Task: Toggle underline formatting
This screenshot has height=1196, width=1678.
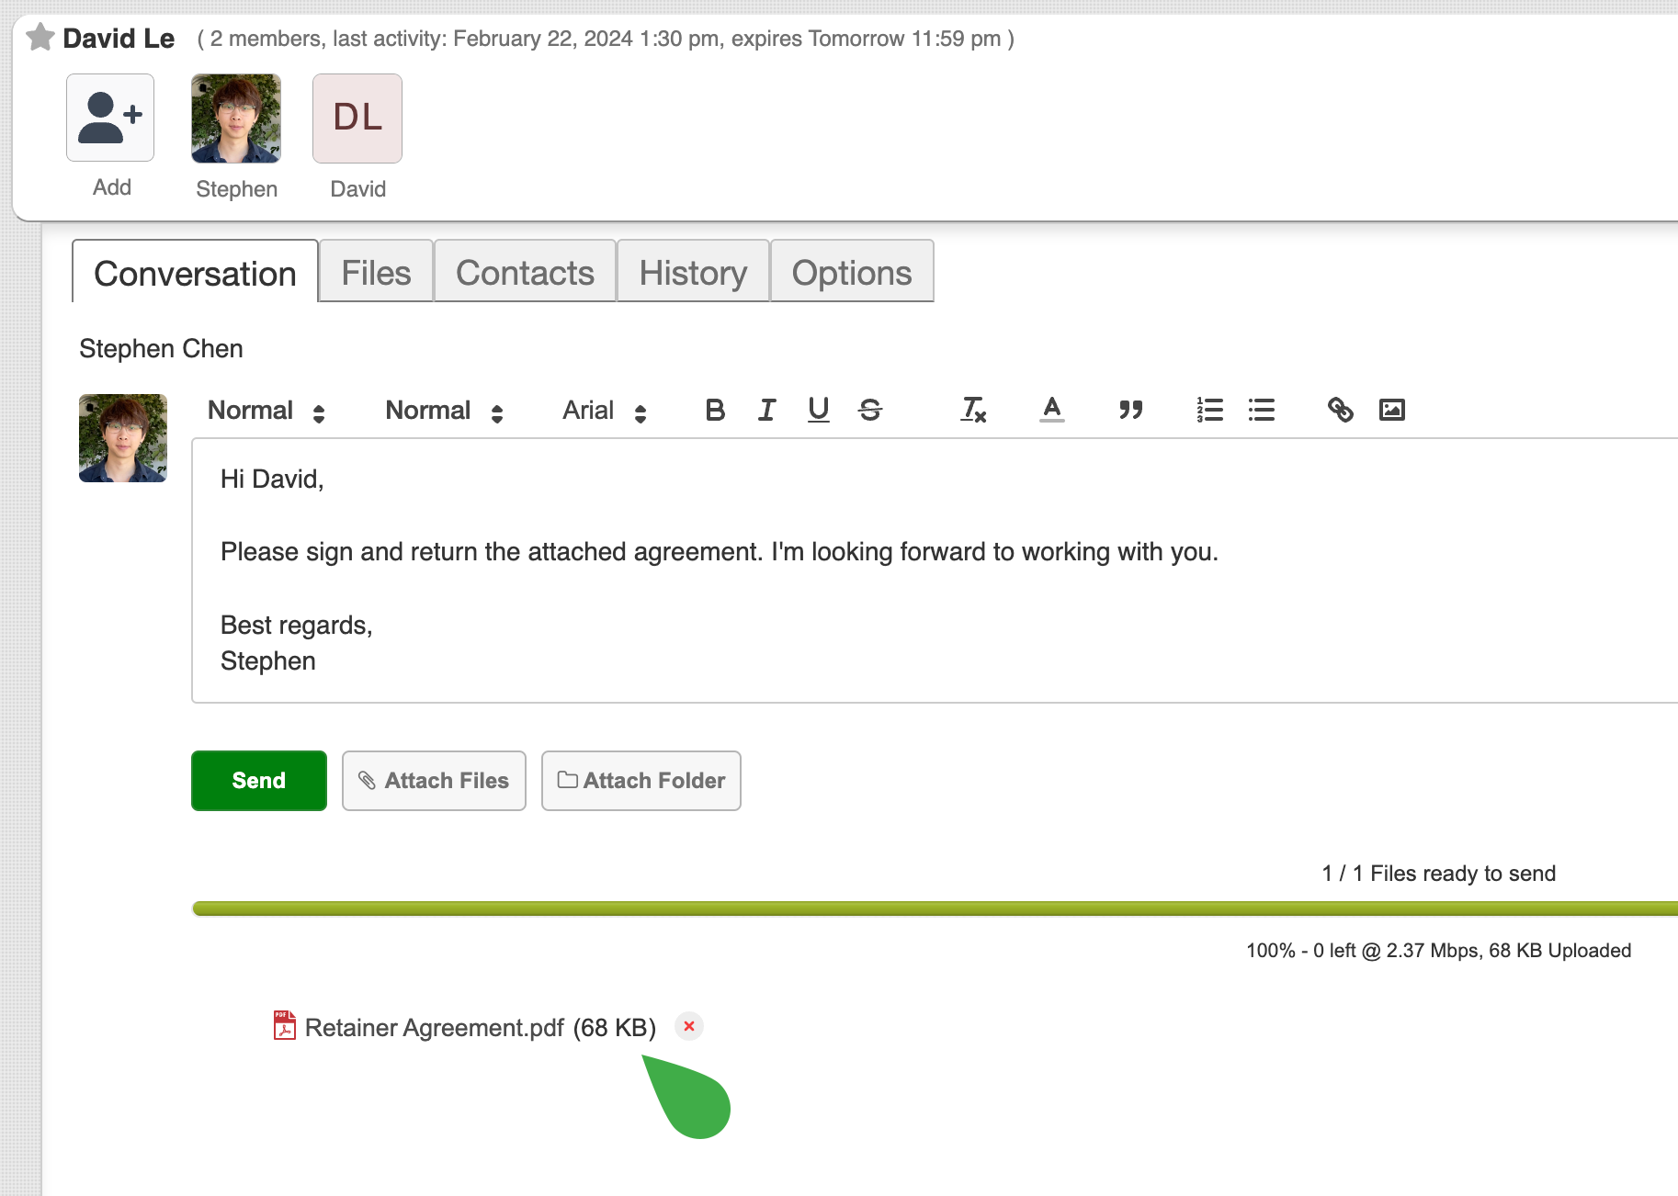Action: coord(818,411)
